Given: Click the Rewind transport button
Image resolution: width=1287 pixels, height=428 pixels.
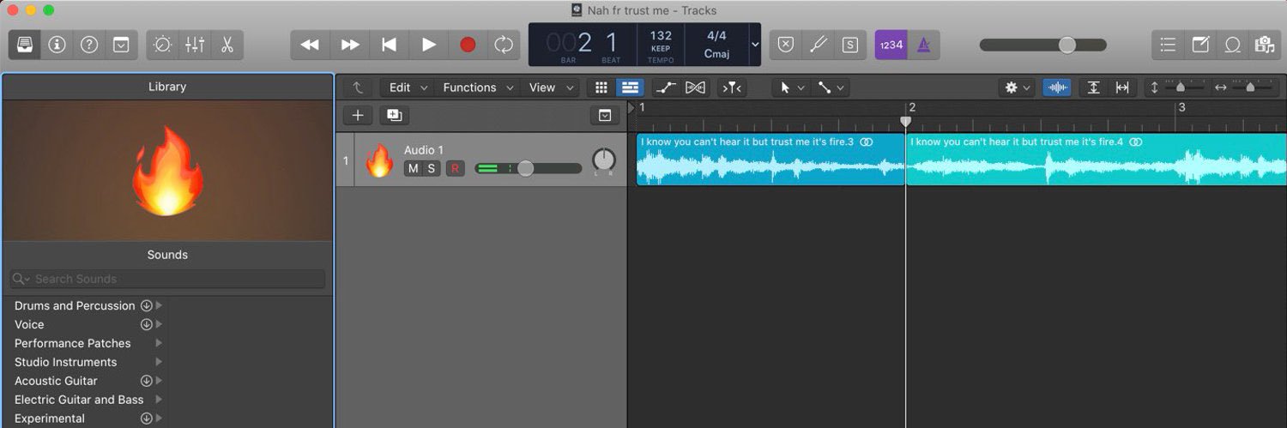Looking at the screenshot, I should pos(310,45).
